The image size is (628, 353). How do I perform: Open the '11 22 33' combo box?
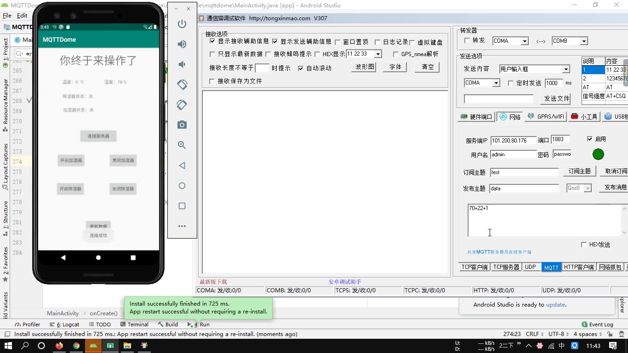click(378, 54)
